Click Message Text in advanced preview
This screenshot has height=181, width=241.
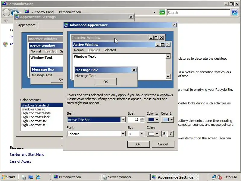[x=86, y=76]
